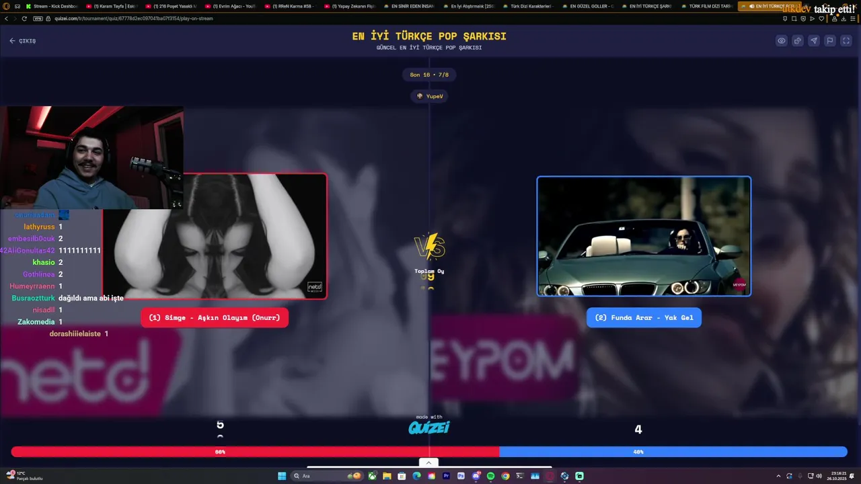Click the browser downloads icon
This screenshot has width=861, height=484.
tap(844, 19)
